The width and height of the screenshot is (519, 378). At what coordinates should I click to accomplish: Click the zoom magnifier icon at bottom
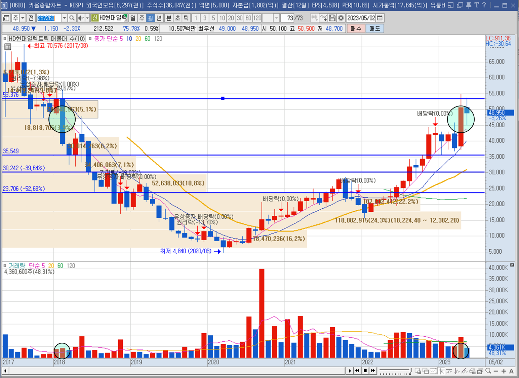pyautogui.click(x=488, y=371)
